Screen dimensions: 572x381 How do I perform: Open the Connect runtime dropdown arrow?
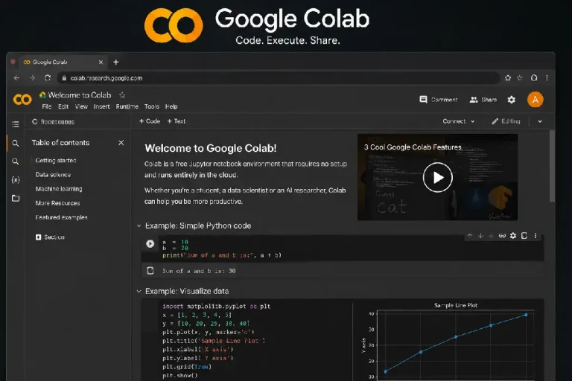tap(473, 121)
